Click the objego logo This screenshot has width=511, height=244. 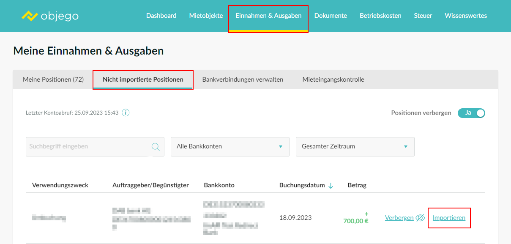pyautogui.click(x=50, y=16)
